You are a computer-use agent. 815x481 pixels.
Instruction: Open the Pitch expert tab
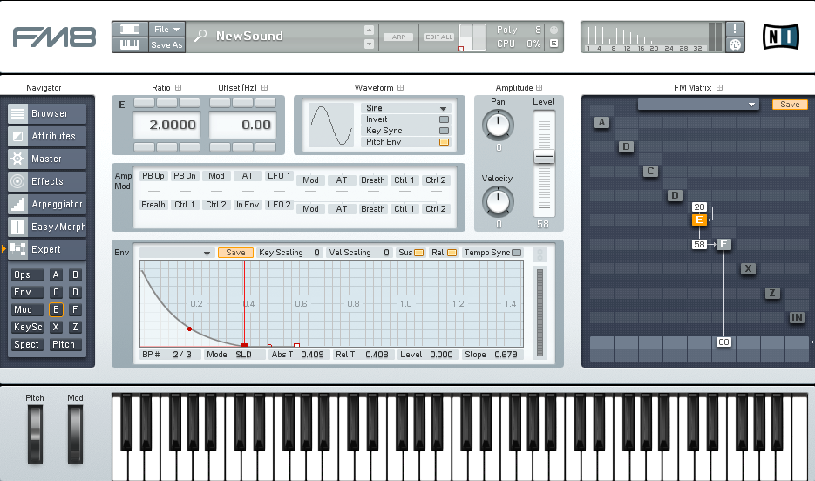pyautogui.click(x=65, y=344)
